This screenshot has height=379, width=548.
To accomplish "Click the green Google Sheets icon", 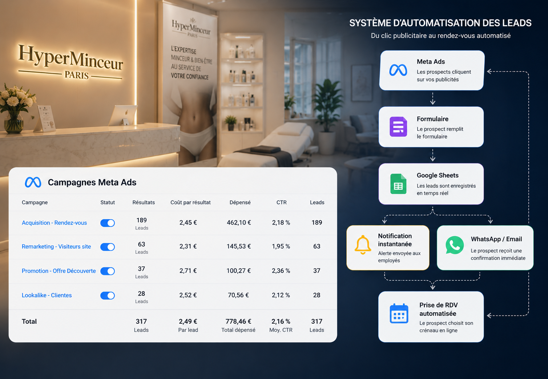I will [398, 184].
